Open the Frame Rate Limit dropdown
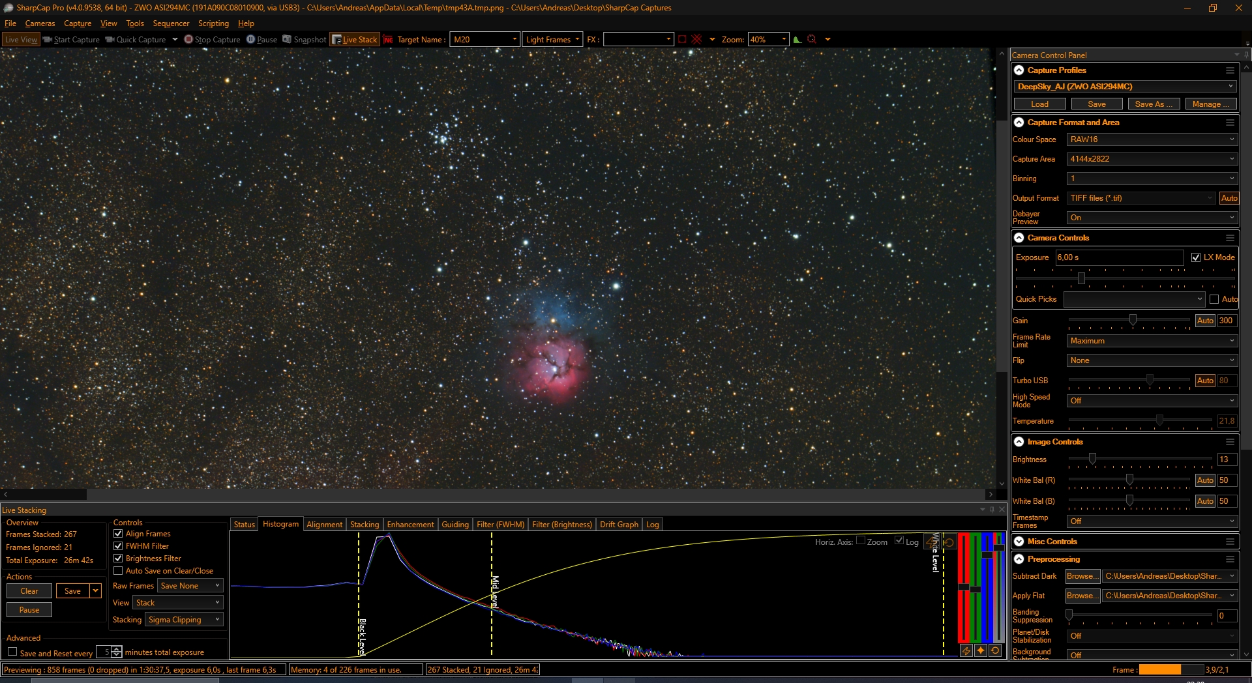 (1152, 341)
